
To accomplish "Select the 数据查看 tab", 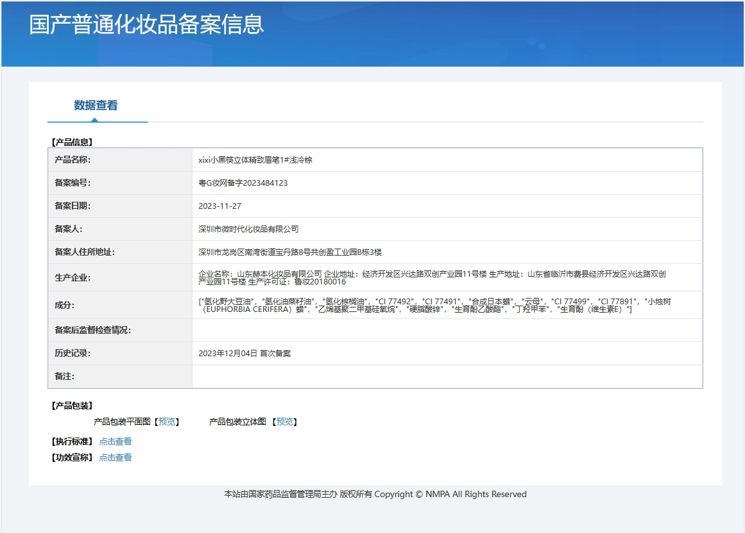I will [x=96, y=105].
